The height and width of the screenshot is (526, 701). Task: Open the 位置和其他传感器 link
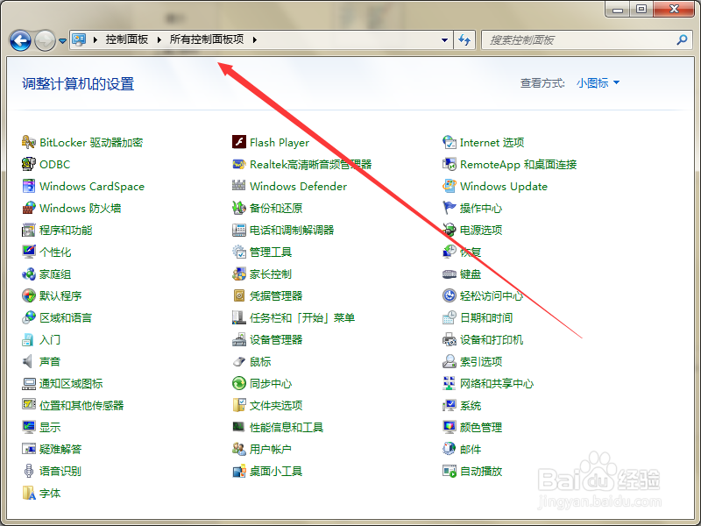81,406
